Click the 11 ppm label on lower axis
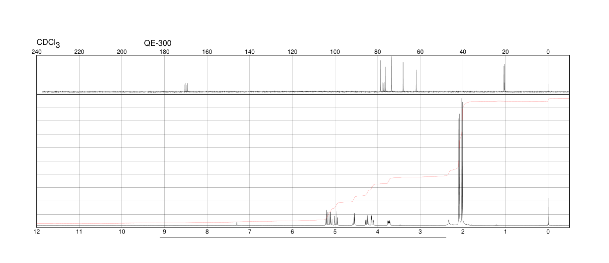Image resolution: width=609 pixels, height=263 pixels. tap(79, 232)
